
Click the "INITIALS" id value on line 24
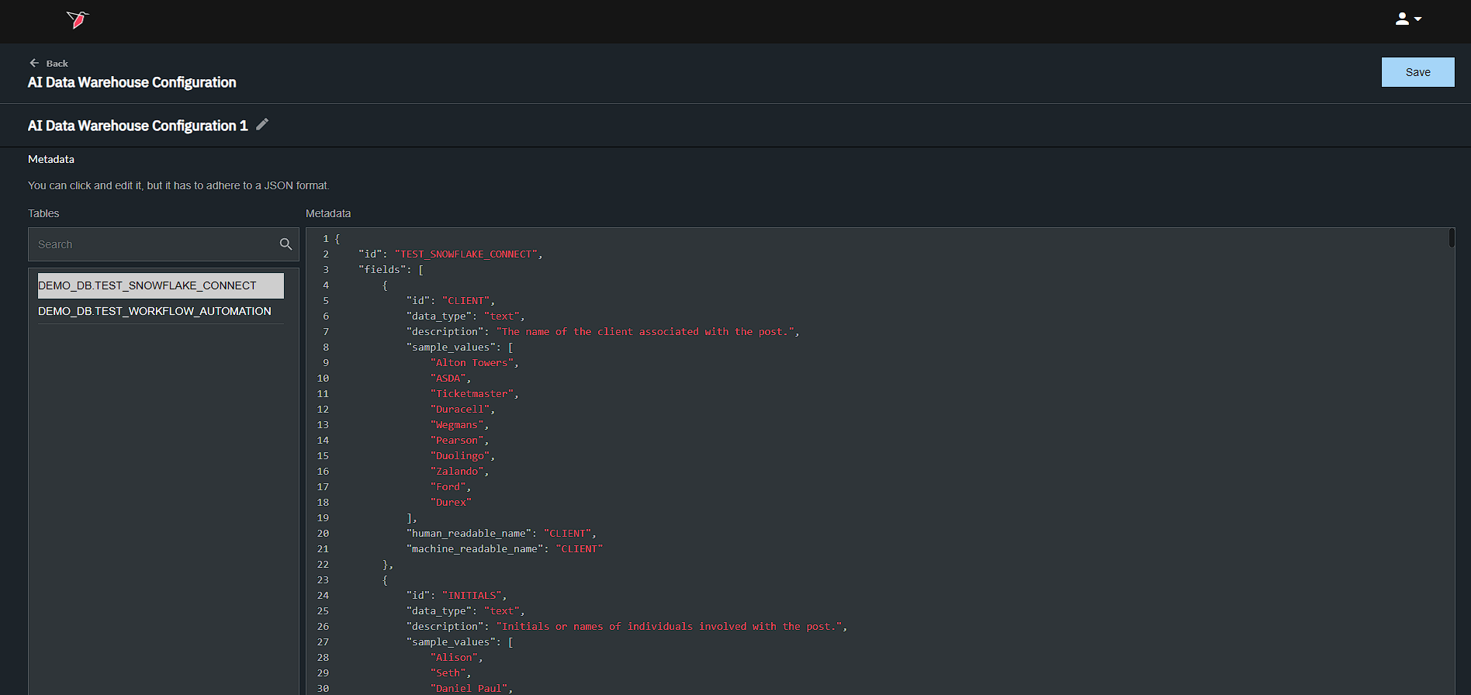[472, 596]
